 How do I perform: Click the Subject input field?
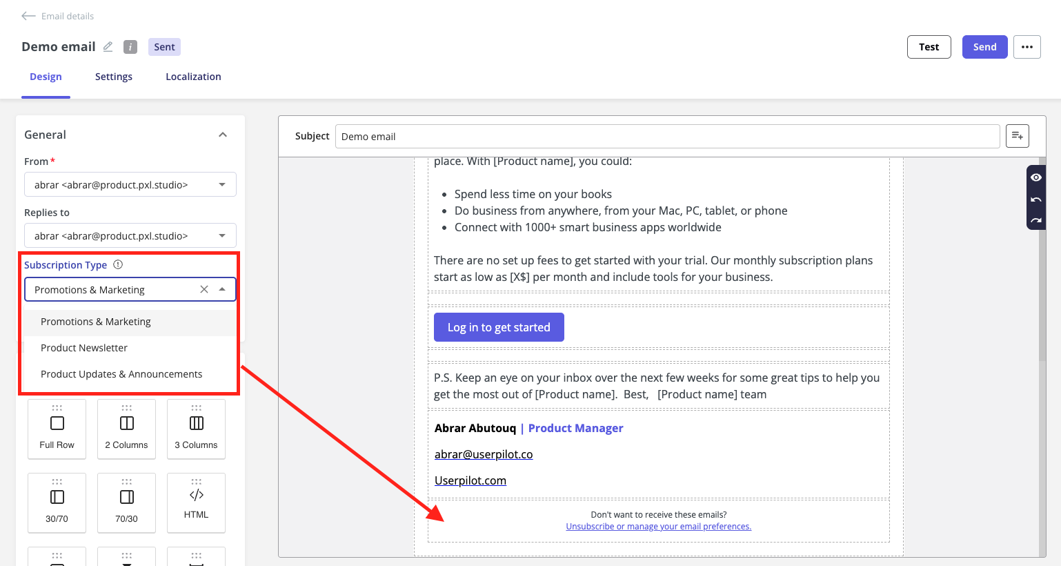[667, 136]
